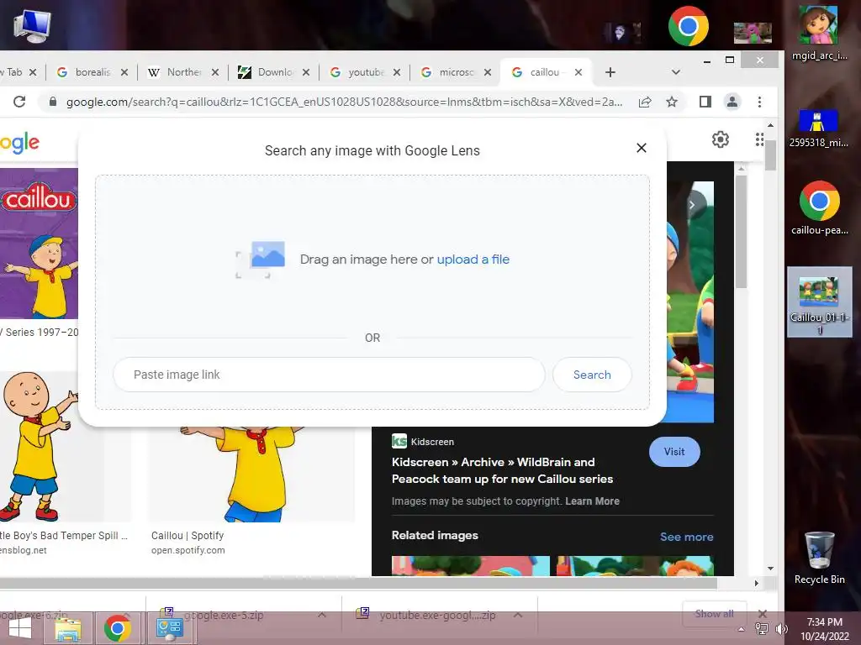This screenshot has width=861, height=645.
Task: Close the downloads bar
Action: pos(762,614)
